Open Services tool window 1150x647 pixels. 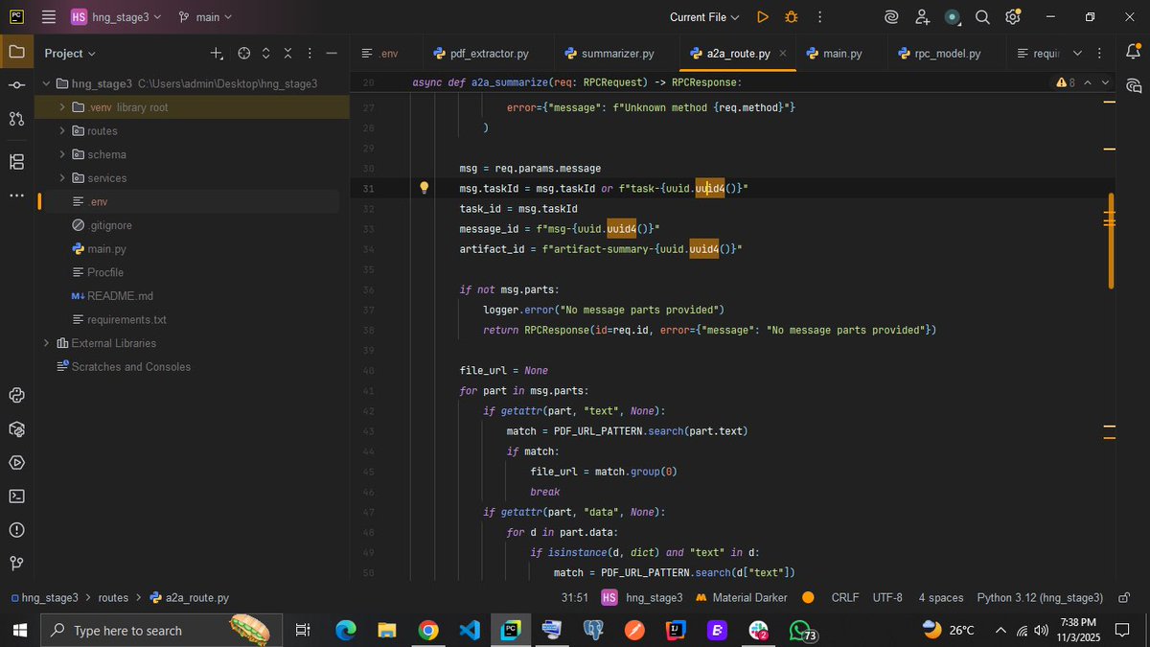16,462
